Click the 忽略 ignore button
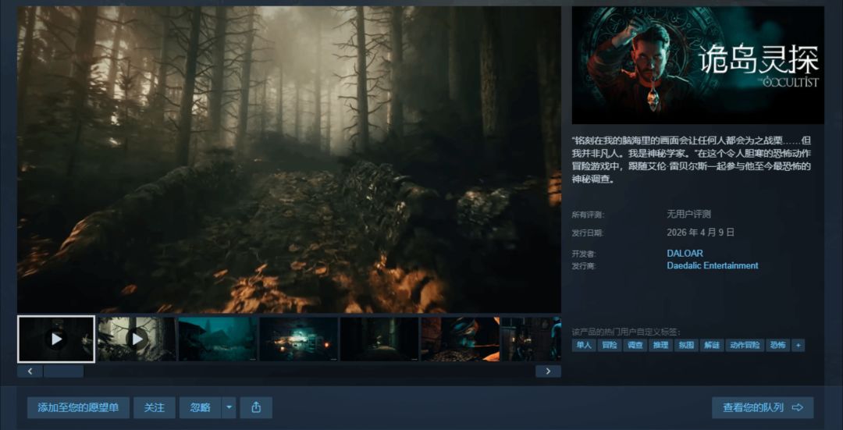 tap(200, 408)
